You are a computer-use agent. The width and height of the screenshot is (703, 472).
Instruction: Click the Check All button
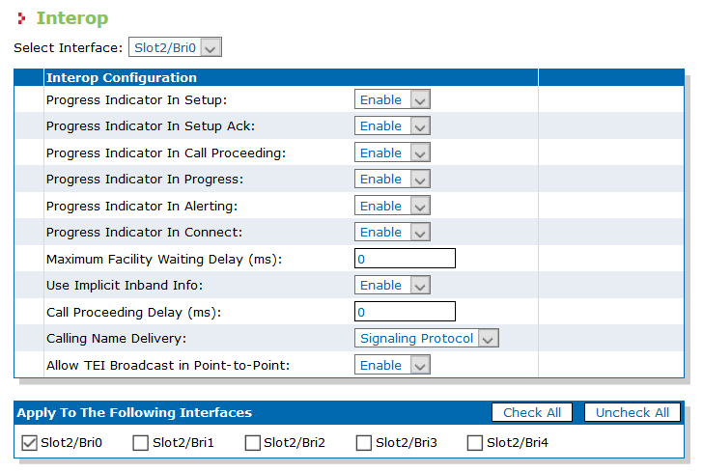point(532,412)
